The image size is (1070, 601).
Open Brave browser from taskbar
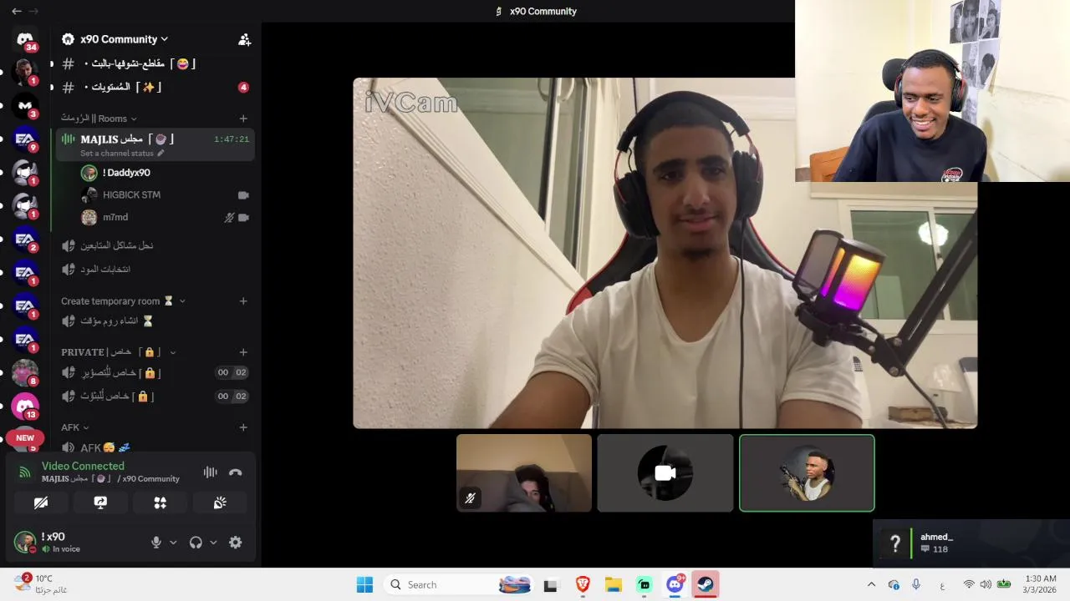tap(583, 584)
